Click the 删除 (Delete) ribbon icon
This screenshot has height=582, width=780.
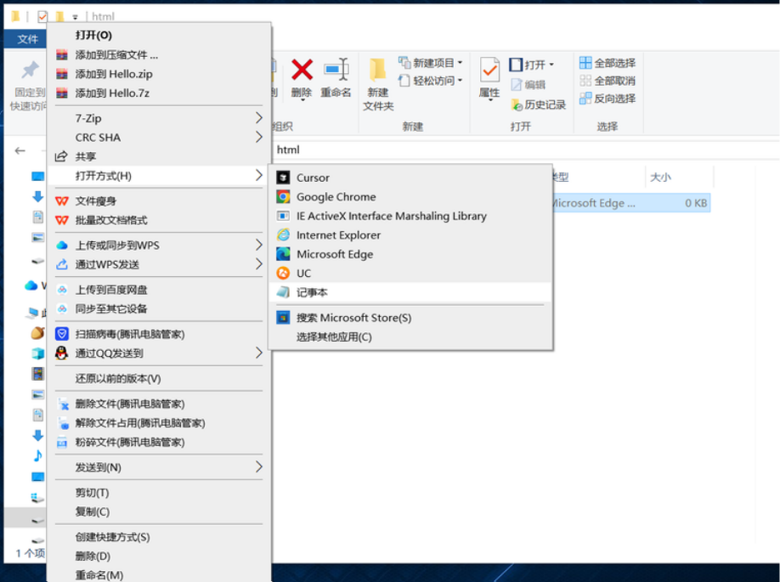[301, 76]
